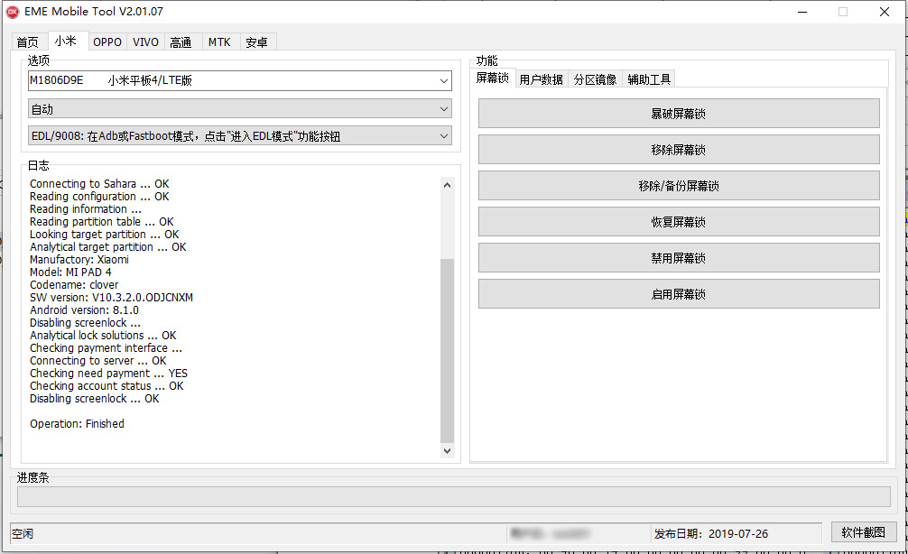This screenshot has width=908, height=554.
Task: Click the EME Mobile Tool app icon
Action: pos(14,12)
